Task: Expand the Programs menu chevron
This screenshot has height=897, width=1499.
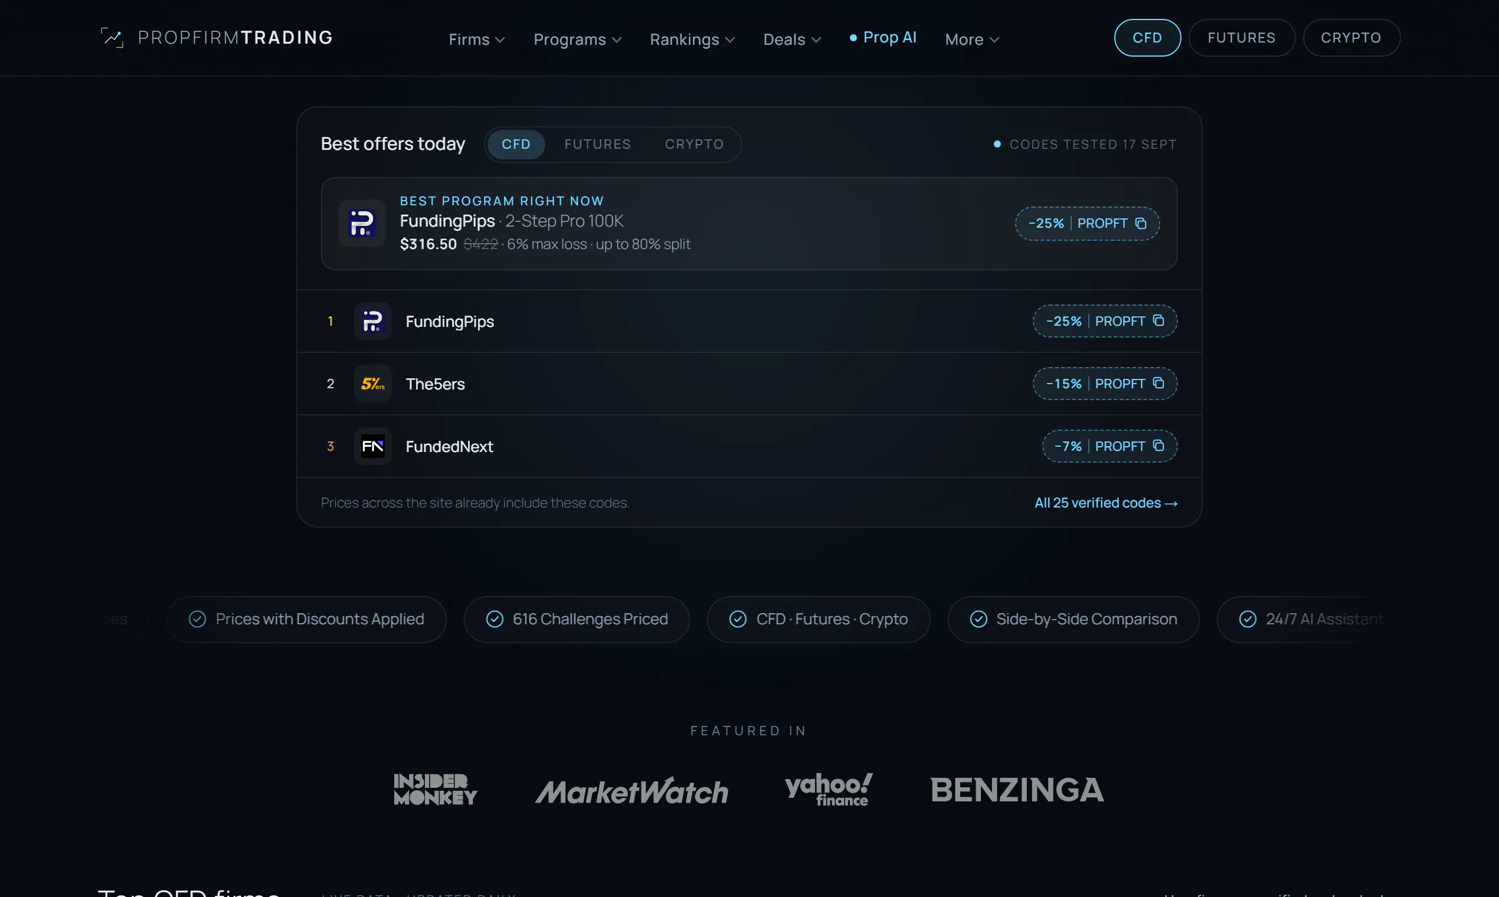Action: click(x=617, y=40)
